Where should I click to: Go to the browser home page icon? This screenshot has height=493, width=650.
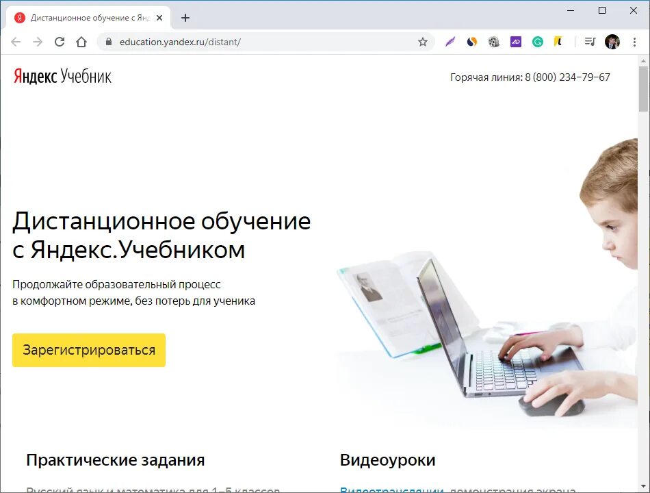81,42
